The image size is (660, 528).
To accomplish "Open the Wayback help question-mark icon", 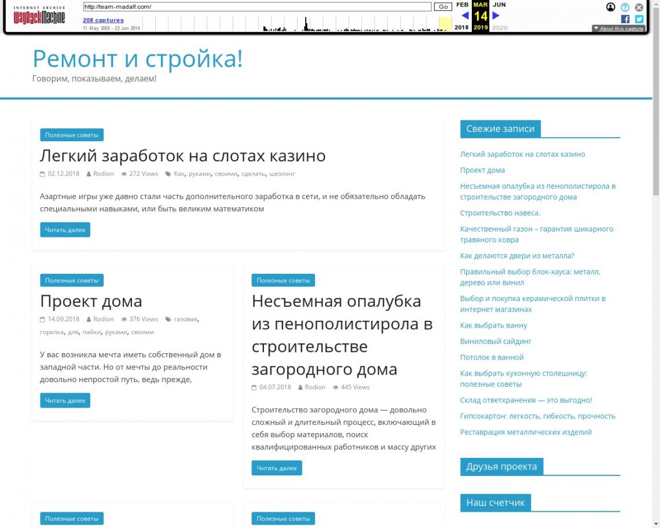I will [625, 7].
